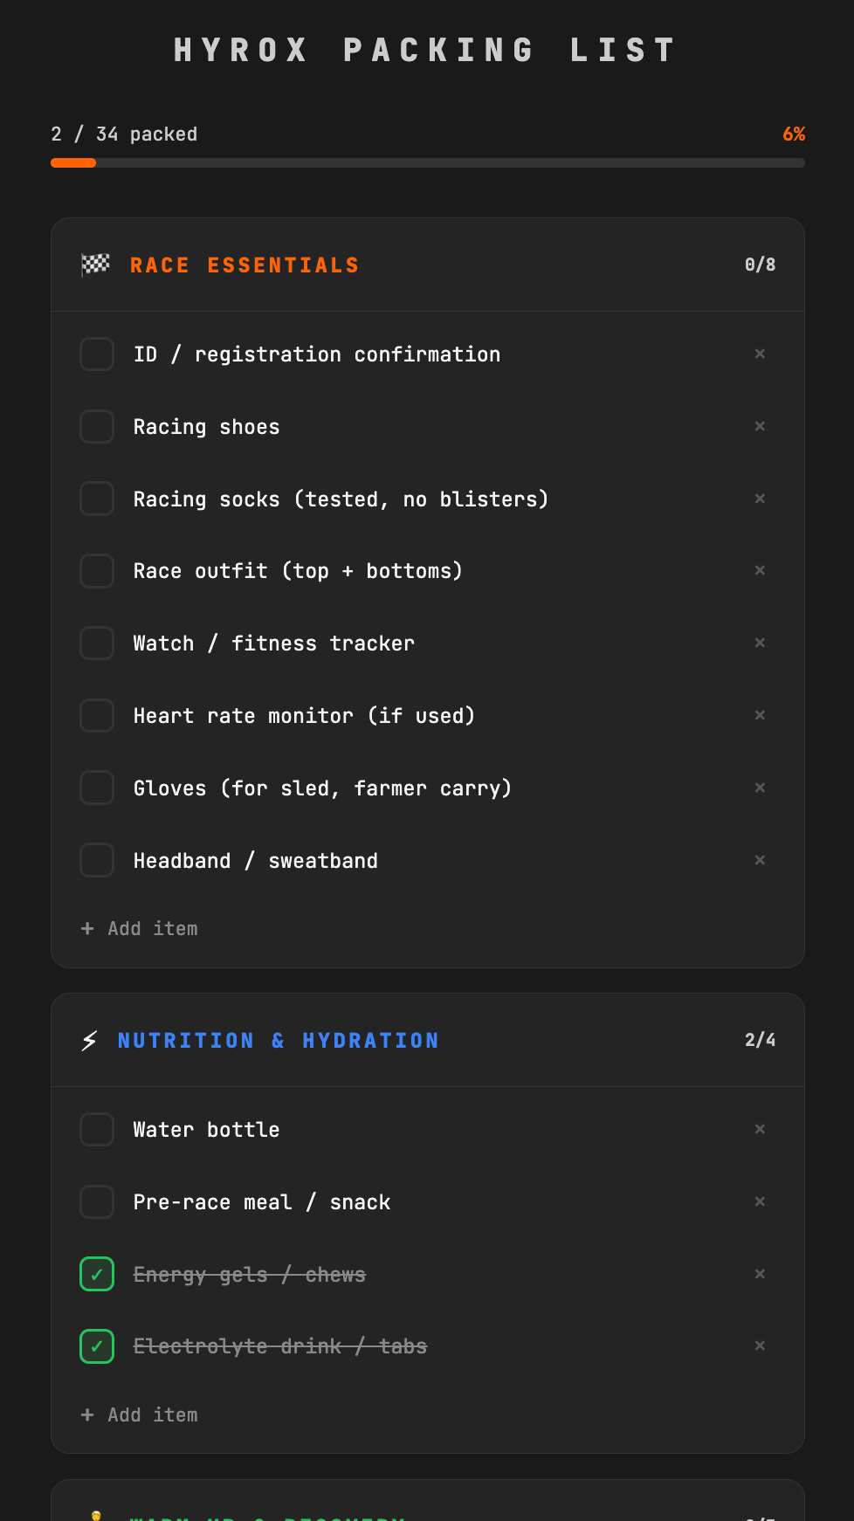This screenshot has height=1521, width=854.
Task: Click the checkered flag icon
Action: 95,265
